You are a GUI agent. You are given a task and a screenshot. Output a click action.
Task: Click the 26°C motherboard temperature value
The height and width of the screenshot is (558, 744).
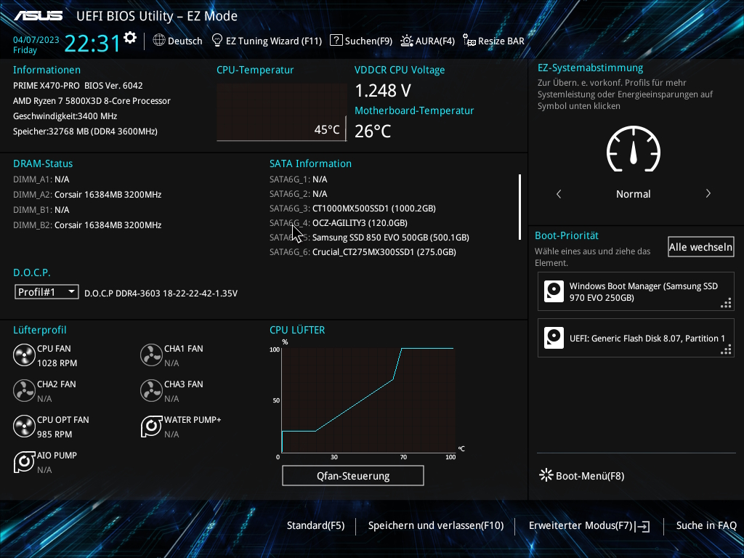(373, 131)
